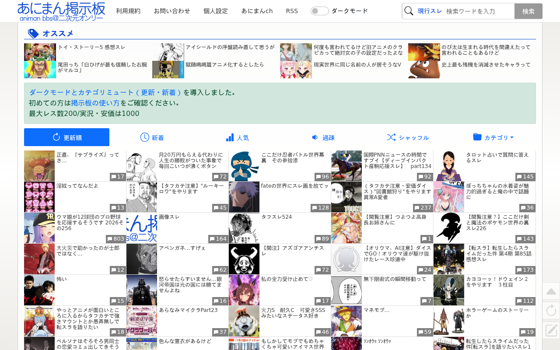Click the floating write-post pencil icon

coord(551,330)
